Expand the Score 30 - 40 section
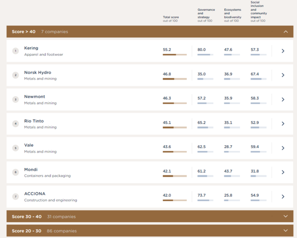Screen dimensions: 297x238 click(x=285, y=216)
